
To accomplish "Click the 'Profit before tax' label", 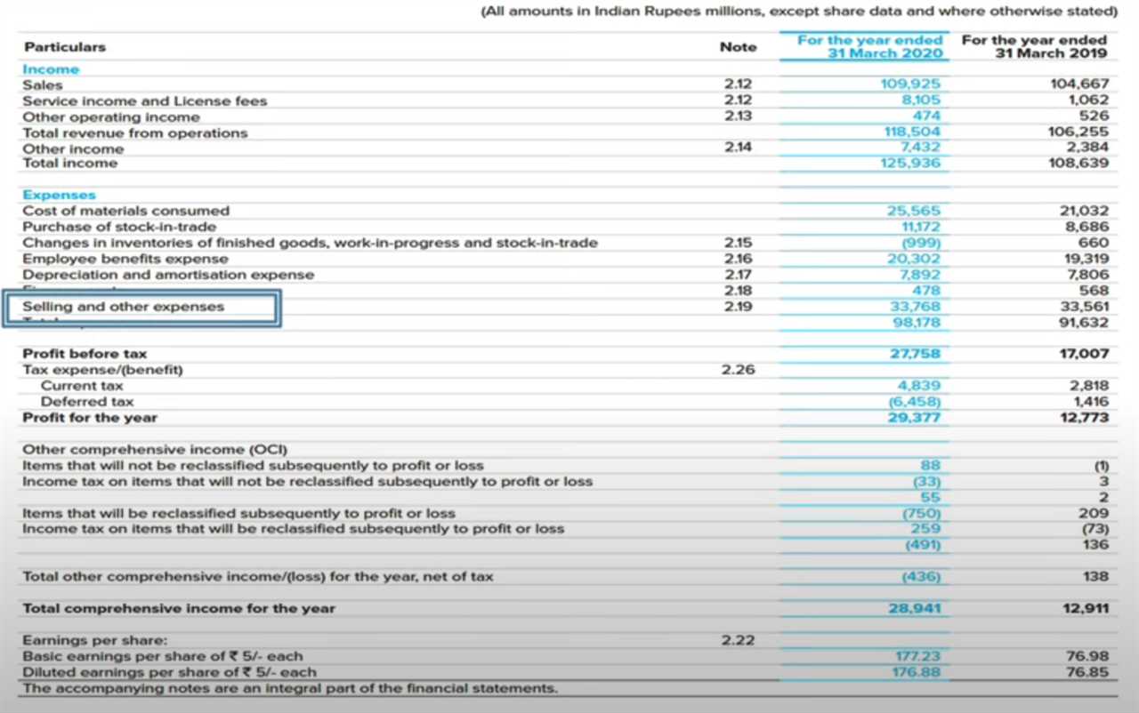I will click(x=85, y=354).
